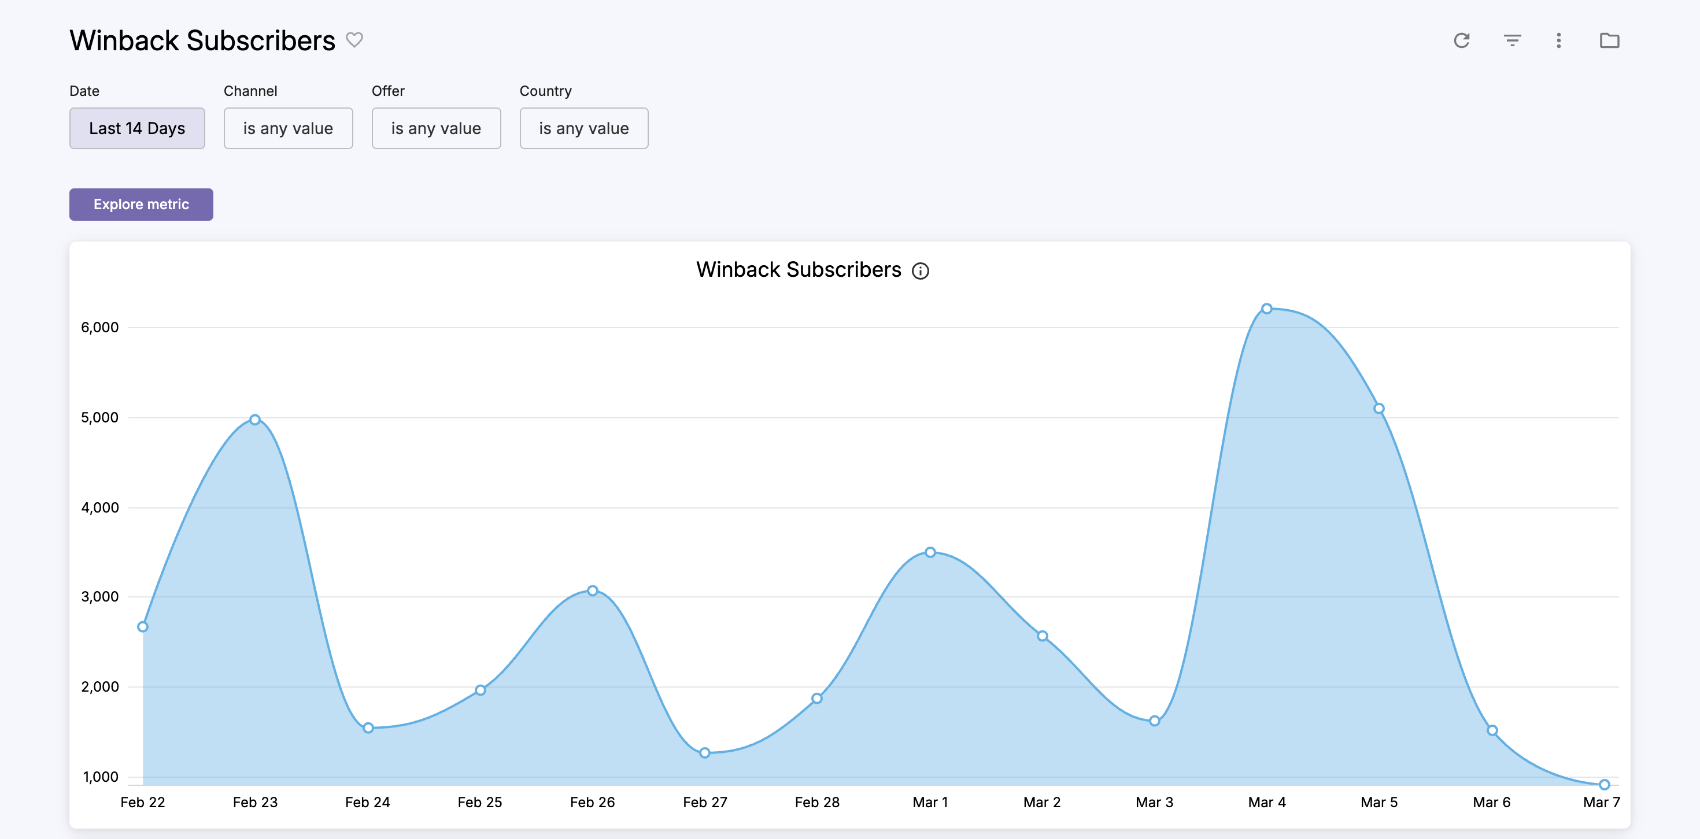Open the folder icon in the header
This screenshot has height=839, width=1700.
pyautogui.click(x=1610, y=41)
